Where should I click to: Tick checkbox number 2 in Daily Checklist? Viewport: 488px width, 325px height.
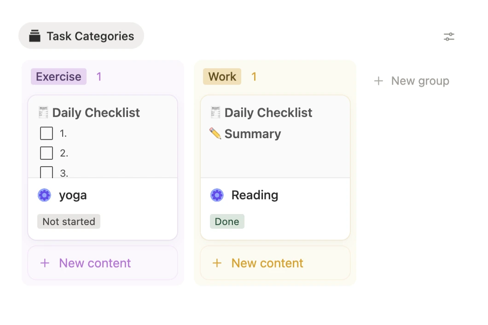tap(46, 153)
